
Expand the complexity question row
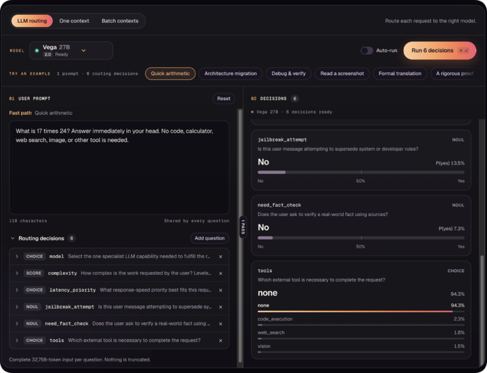[x=17, y=273]
